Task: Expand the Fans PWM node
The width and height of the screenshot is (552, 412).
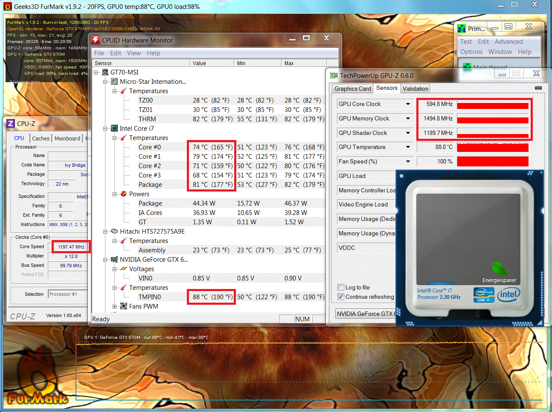Action: click(115, 306)
